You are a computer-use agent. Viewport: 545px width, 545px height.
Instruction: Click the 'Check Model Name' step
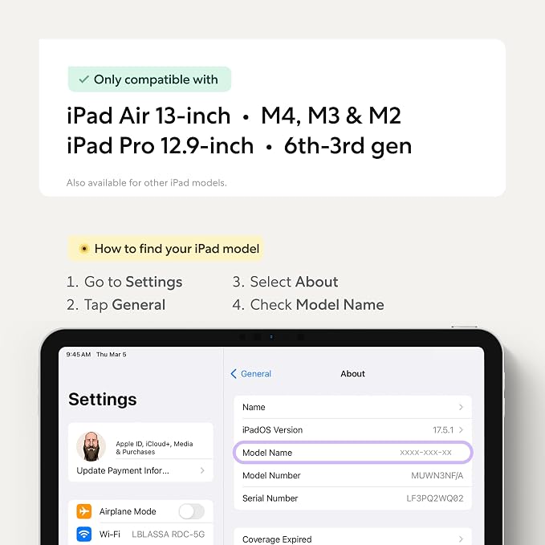coord(308,305)
